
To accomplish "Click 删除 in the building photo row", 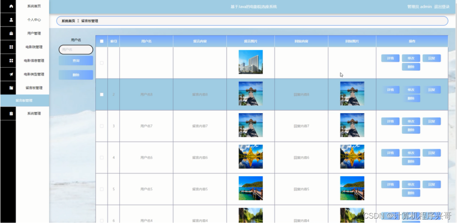I will (x=411, y=67).
